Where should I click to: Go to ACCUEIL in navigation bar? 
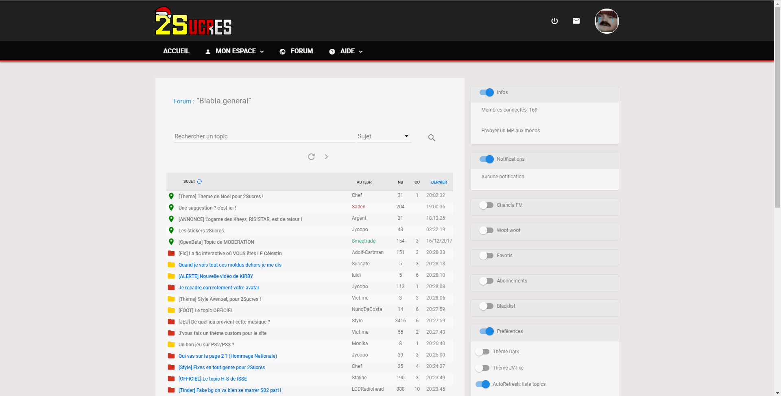coord(176,51)
